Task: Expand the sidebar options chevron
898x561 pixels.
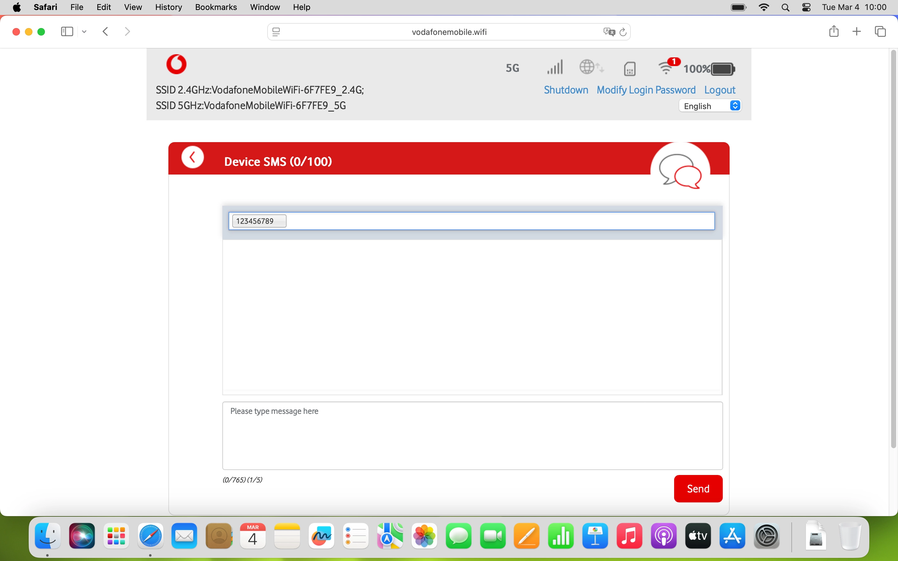Action: [x=84, y=31]
